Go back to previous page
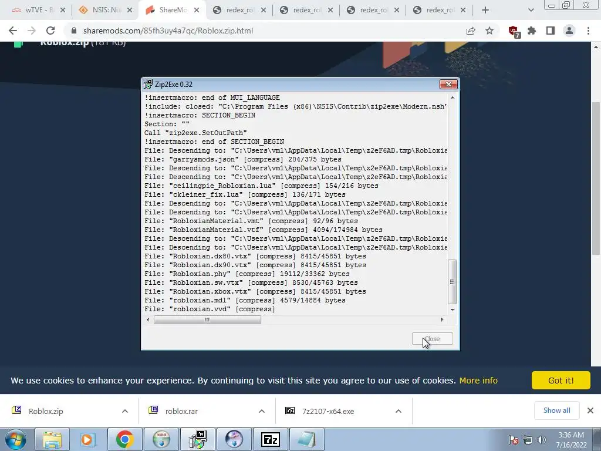601x451 pixels. (x=13, y=31)
